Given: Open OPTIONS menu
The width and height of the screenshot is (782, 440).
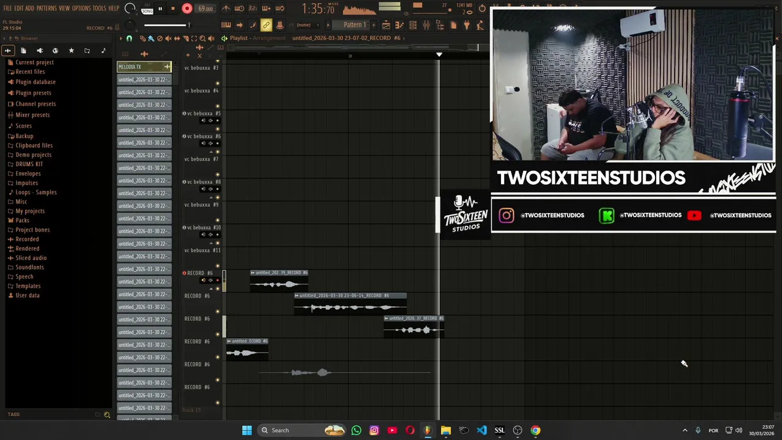Looking at the screenshot, I should coord(81,8).
